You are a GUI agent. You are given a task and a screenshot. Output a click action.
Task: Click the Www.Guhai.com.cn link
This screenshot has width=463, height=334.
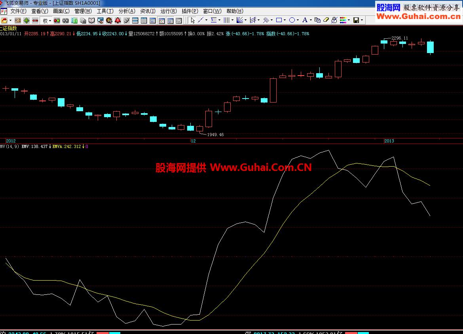418,16
